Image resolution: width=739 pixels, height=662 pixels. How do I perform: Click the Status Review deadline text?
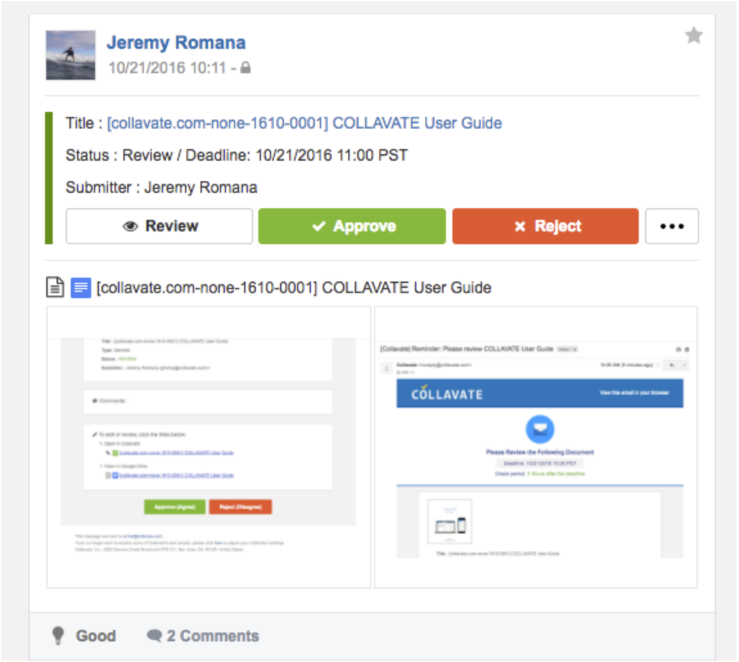click(x=236, y=155)
